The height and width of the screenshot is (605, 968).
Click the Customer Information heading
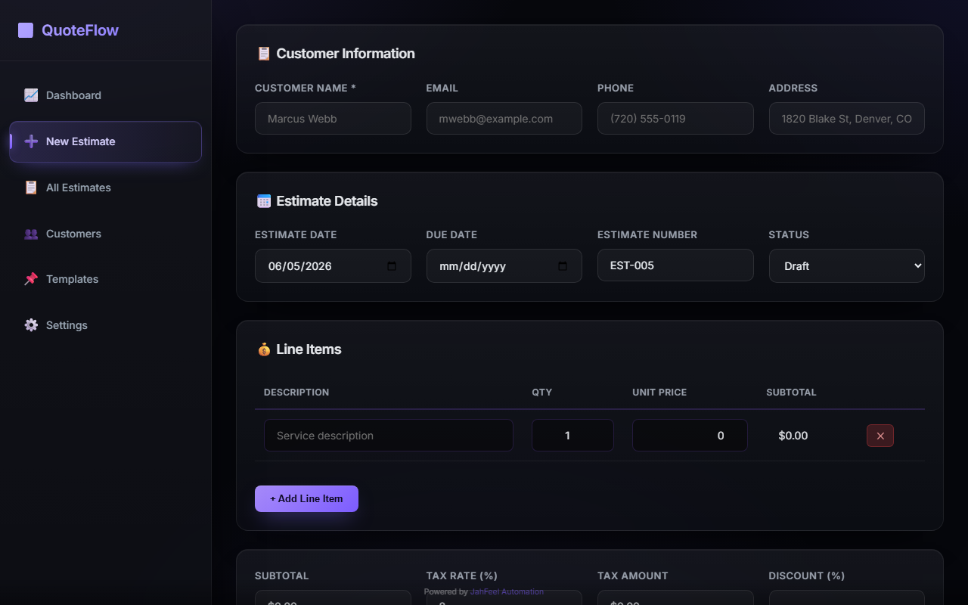pyautogui.click(x=346, y=54)
